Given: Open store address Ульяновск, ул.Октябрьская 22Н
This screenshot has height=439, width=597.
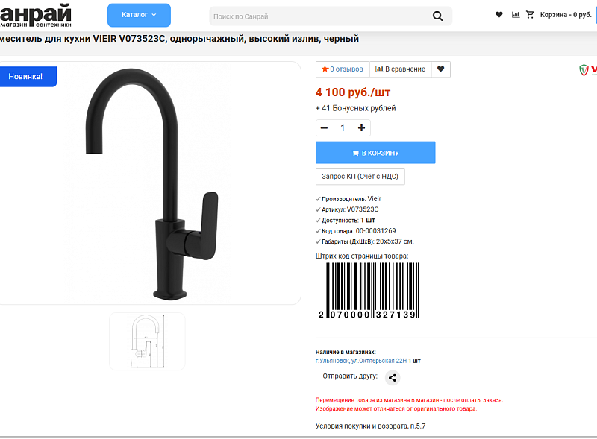Looking at the screenshot, I should point(361,361).
